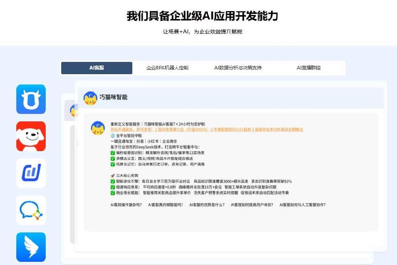Click the phrase 高峰期并发处理10万+会话
Screen dimensions: 397x265
(200, 187)
